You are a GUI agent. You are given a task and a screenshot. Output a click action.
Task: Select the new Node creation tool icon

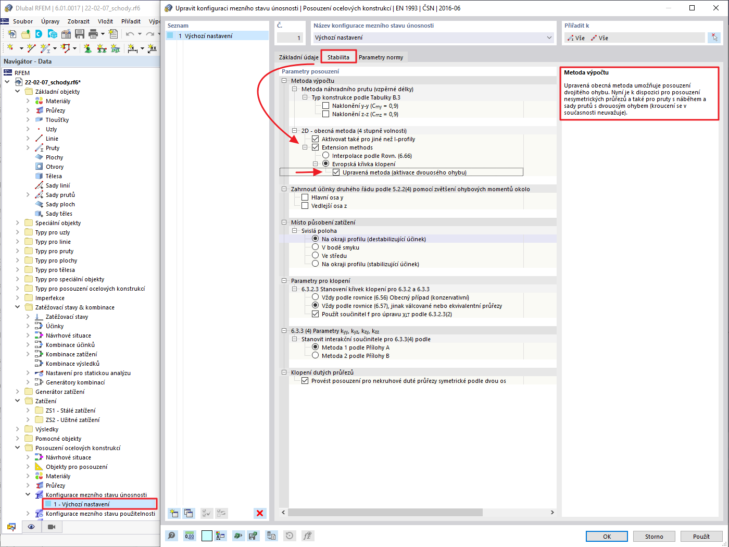[10, 47]
